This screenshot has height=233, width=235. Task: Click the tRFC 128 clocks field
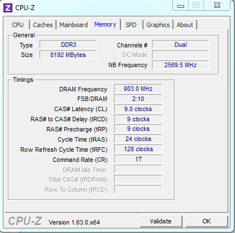pyautogui.click(x=138, y=149)
